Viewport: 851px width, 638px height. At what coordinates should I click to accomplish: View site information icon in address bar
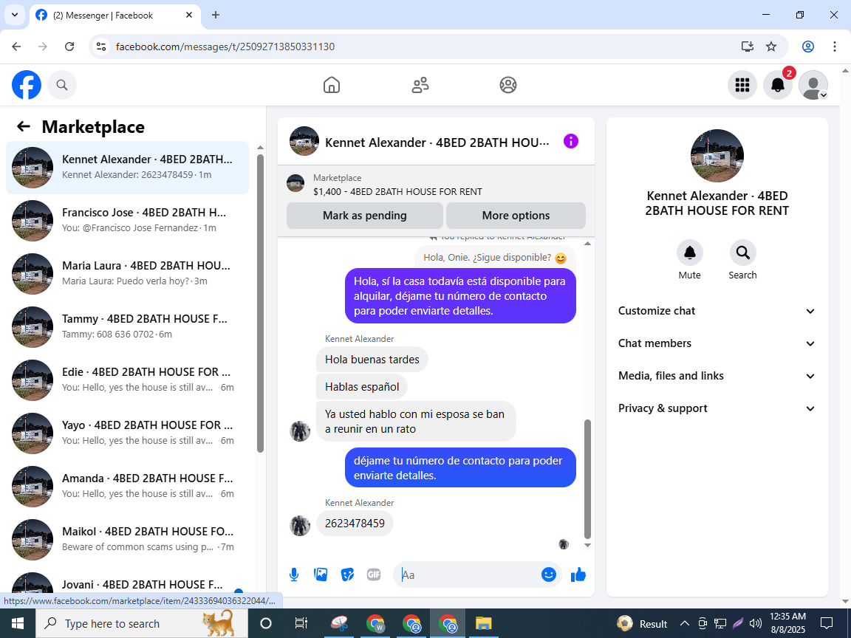tap(101, 47)
